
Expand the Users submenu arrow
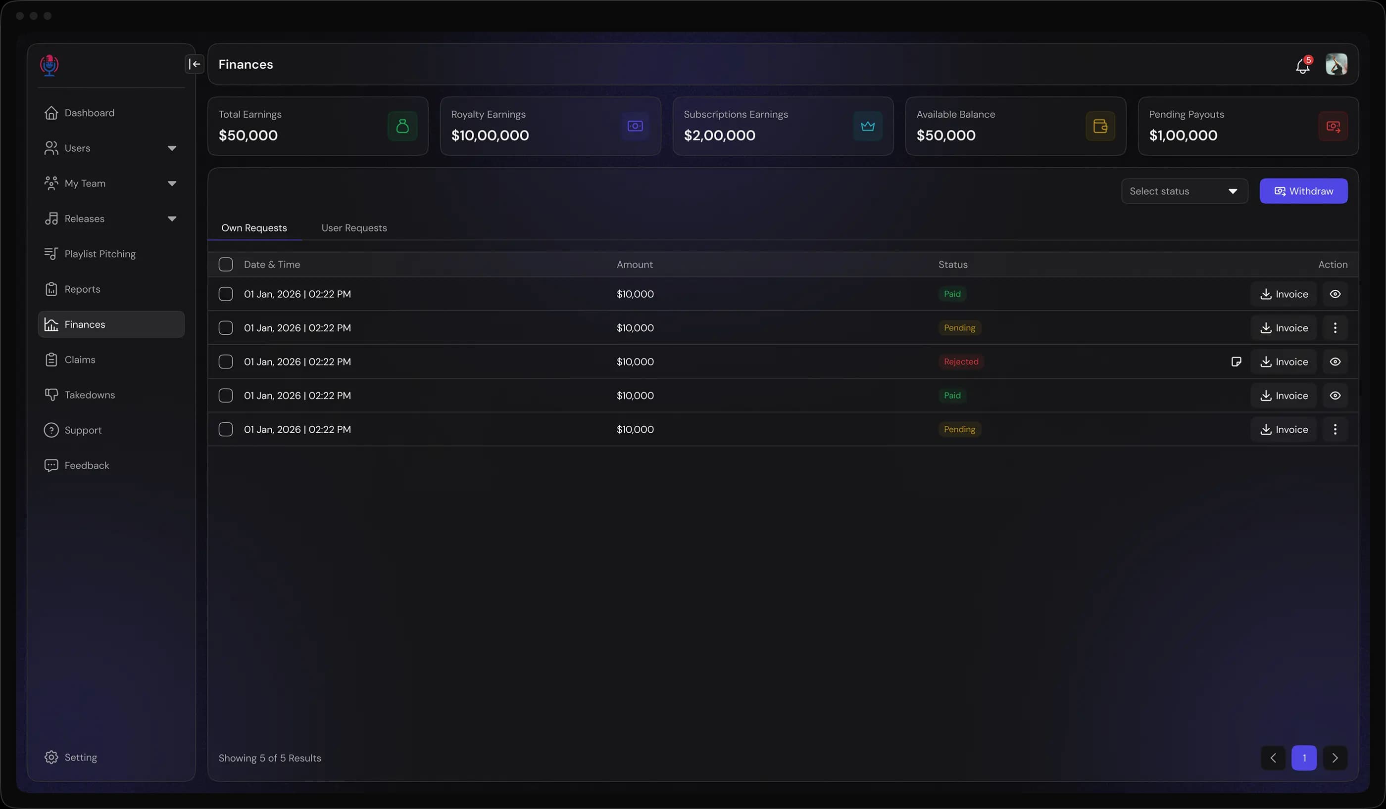pyautogui.click(x=172, y=148)
